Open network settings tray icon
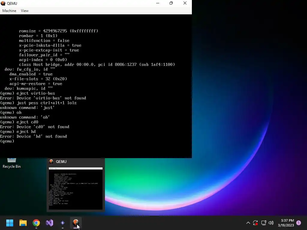The width and height of the screenshot is (307, 230). coord(264,223)
